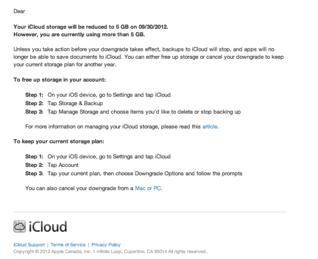Click the iCloud cloud logo icon
Image resolution: width=318 pixels, height=259 pixels.
coord(19,227)
